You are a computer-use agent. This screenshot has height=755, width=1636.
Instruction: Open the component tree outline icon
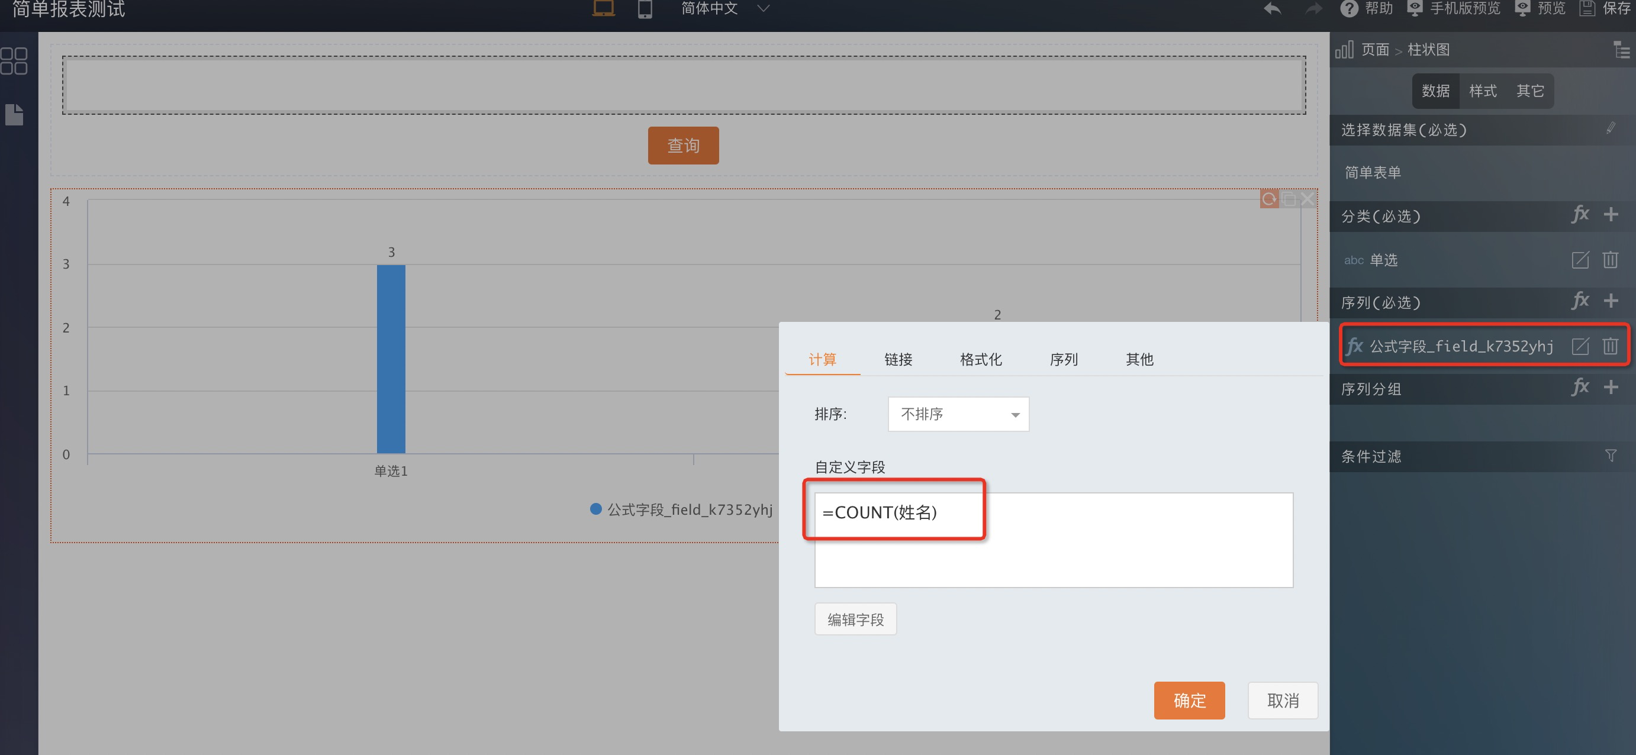[x=1620, y=50]
